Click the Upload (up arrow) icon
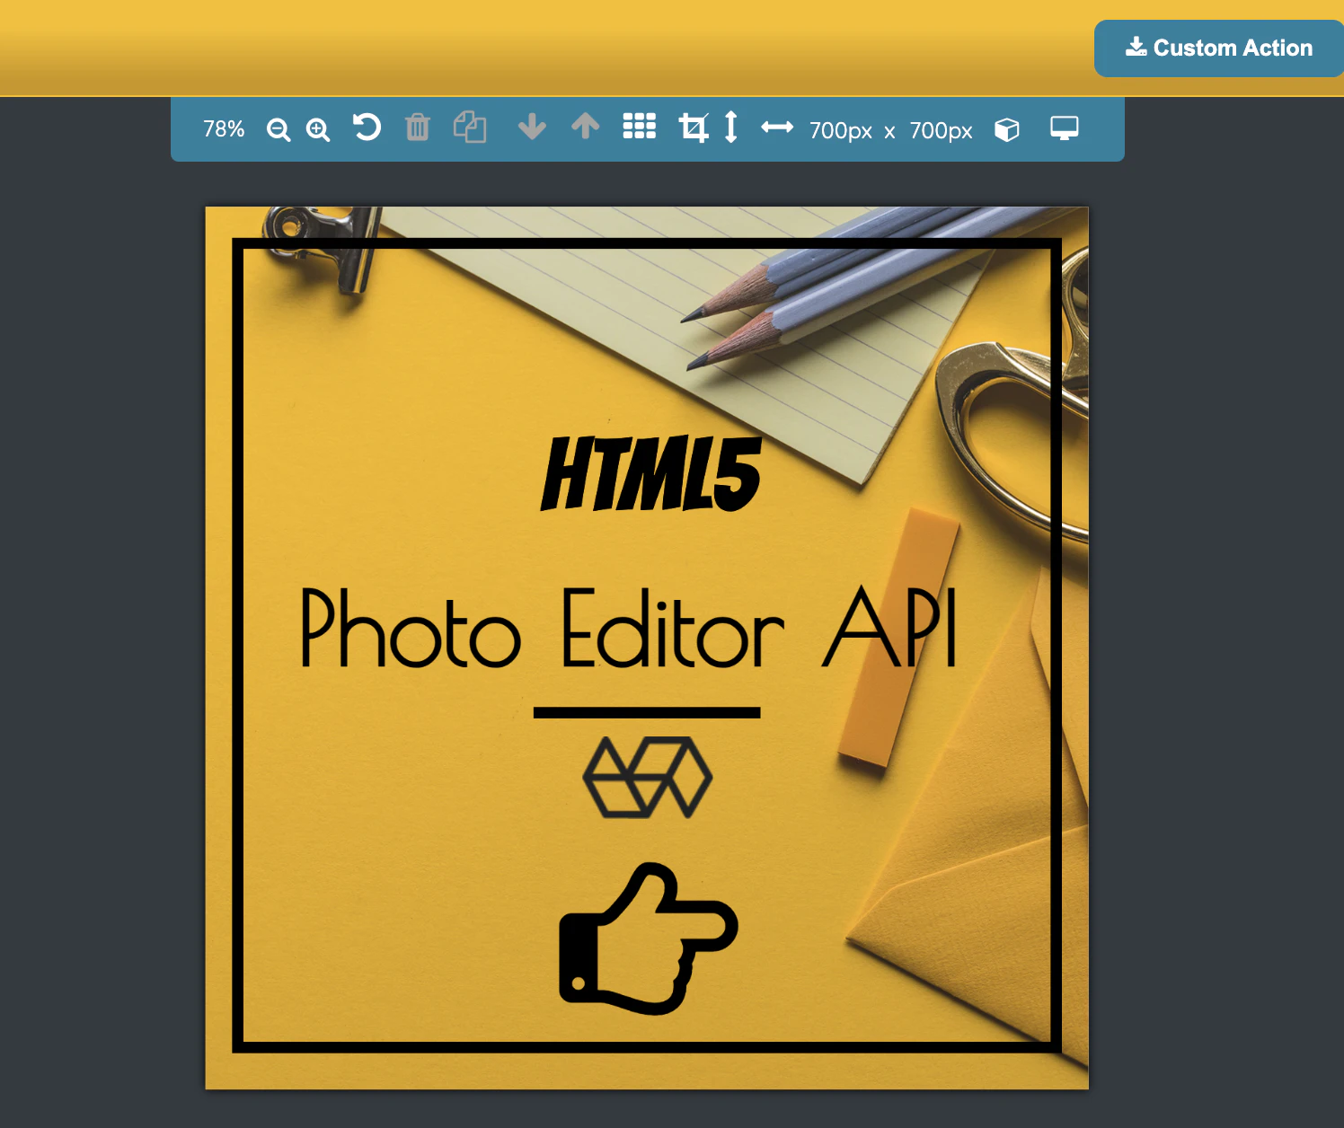Screen dimensions: 1344x1128 586,128
